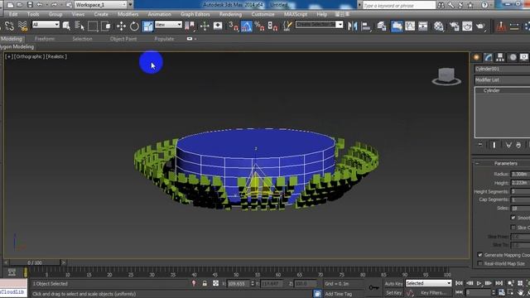Open the Create command panel tab
This screenshot has width=530, height=298.
coord(477,57)
